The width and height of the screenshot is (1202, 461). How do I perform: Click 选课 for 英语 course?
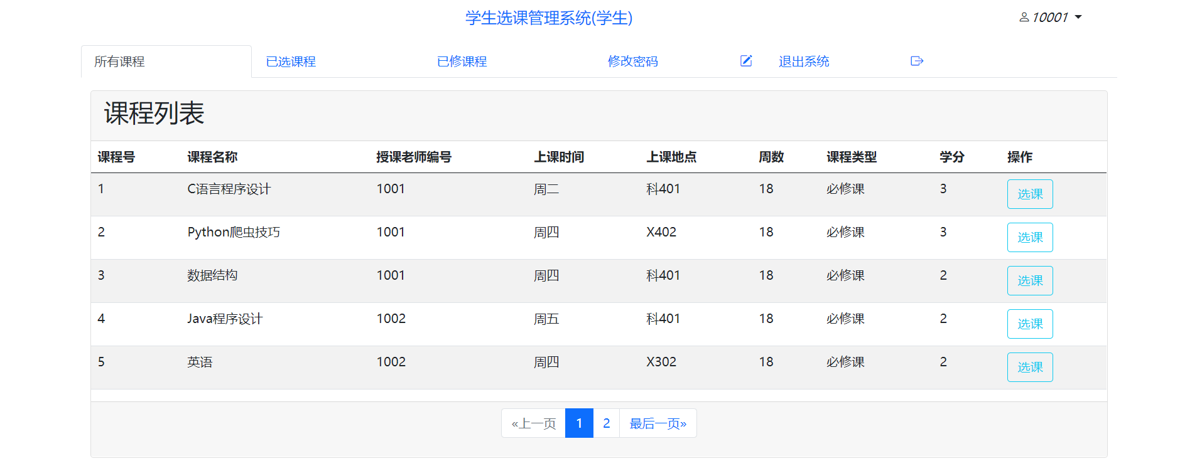coord(1030,368)
